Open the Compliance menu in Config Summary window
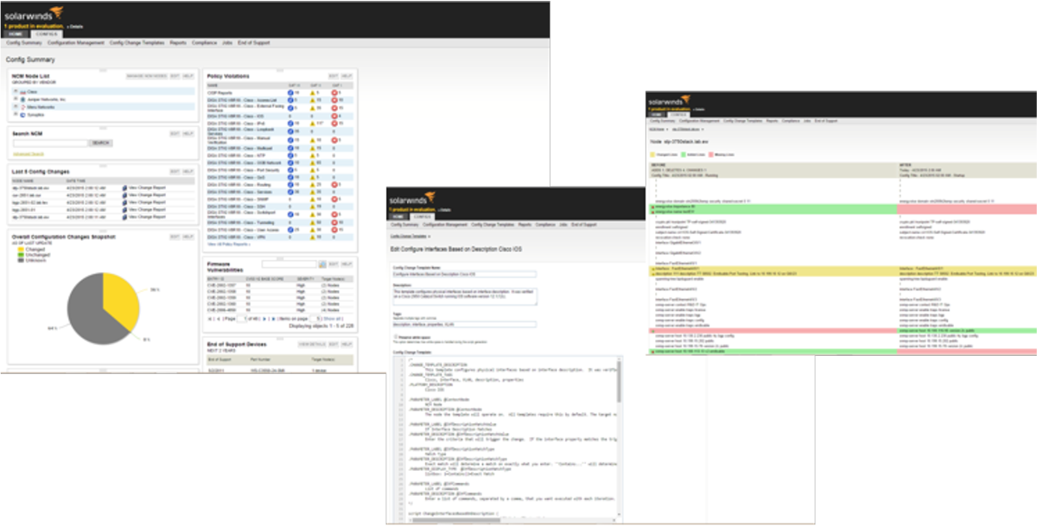 (204, 42)
